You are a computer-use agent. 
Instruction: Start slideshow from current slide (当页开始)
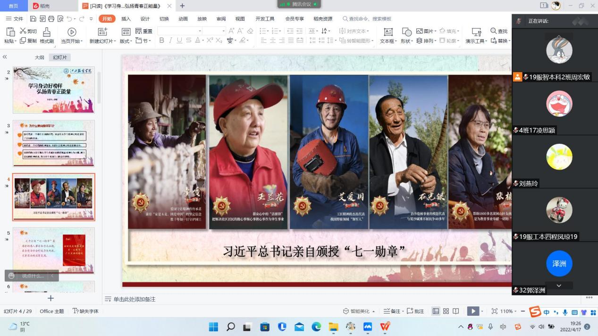pyautogui.click(x=72, y=32)
